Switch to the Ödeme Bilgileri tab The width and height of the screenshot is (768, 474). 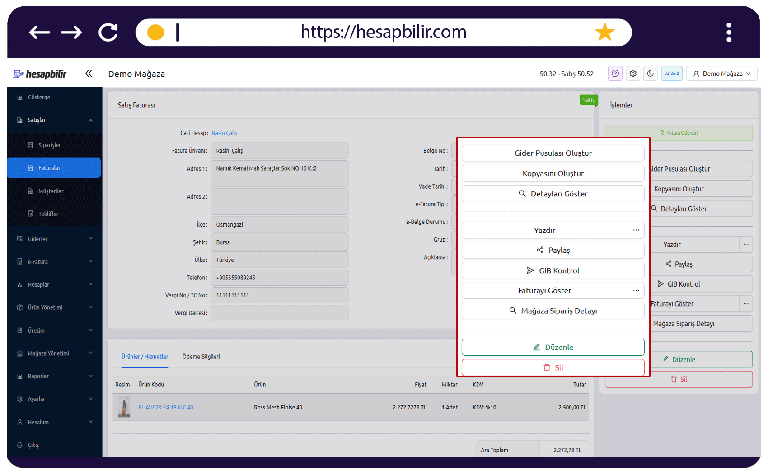coord(201,357)
